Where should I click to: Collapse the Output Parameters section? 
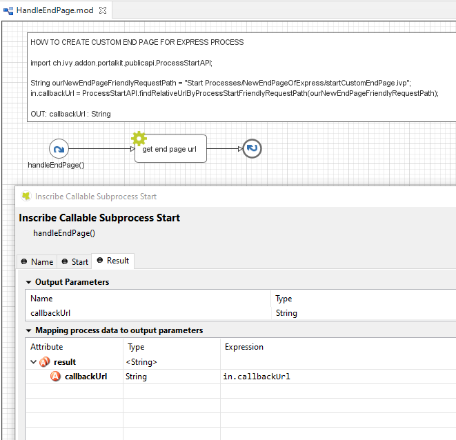click(28, 282)
